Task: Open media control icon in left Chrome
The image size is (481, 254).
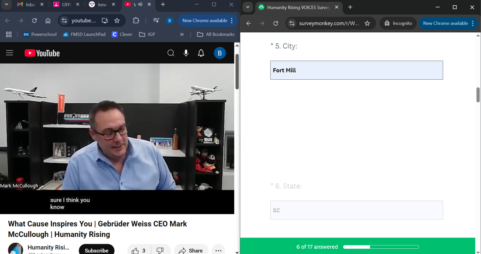Action: (156, 21)
